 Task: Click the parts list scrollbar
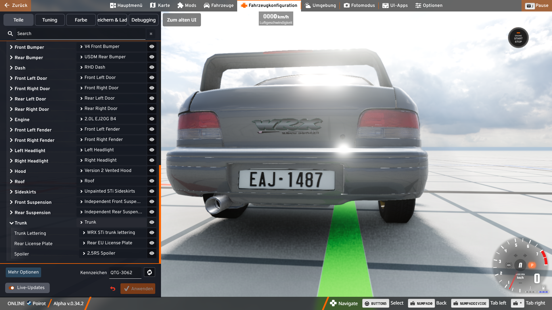pyautogui.click(x=160, y=214)
